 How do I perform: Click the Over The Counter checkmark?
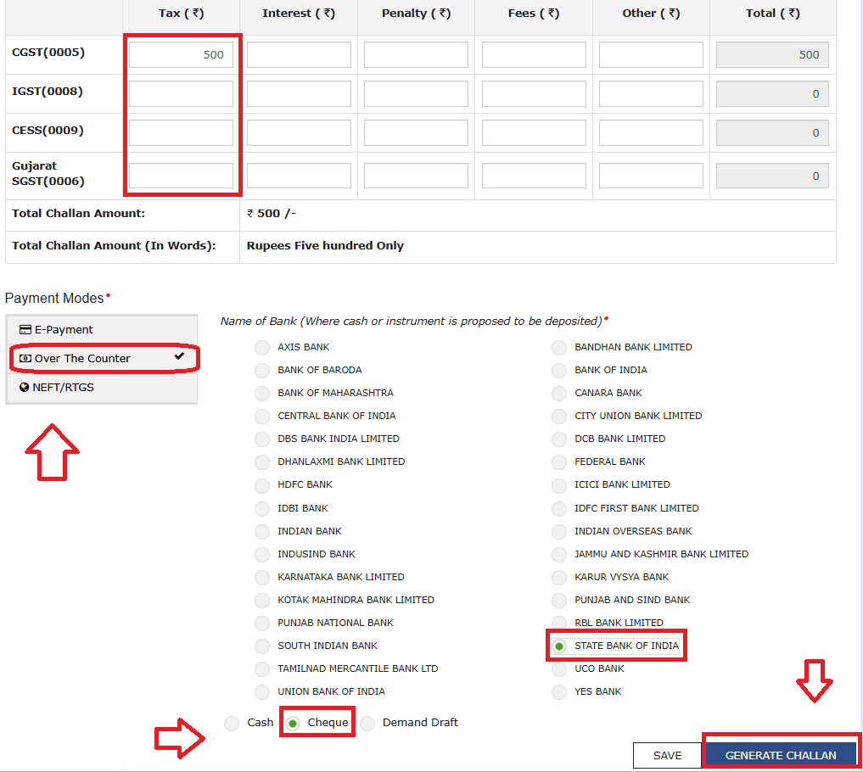tap(179, 357)
